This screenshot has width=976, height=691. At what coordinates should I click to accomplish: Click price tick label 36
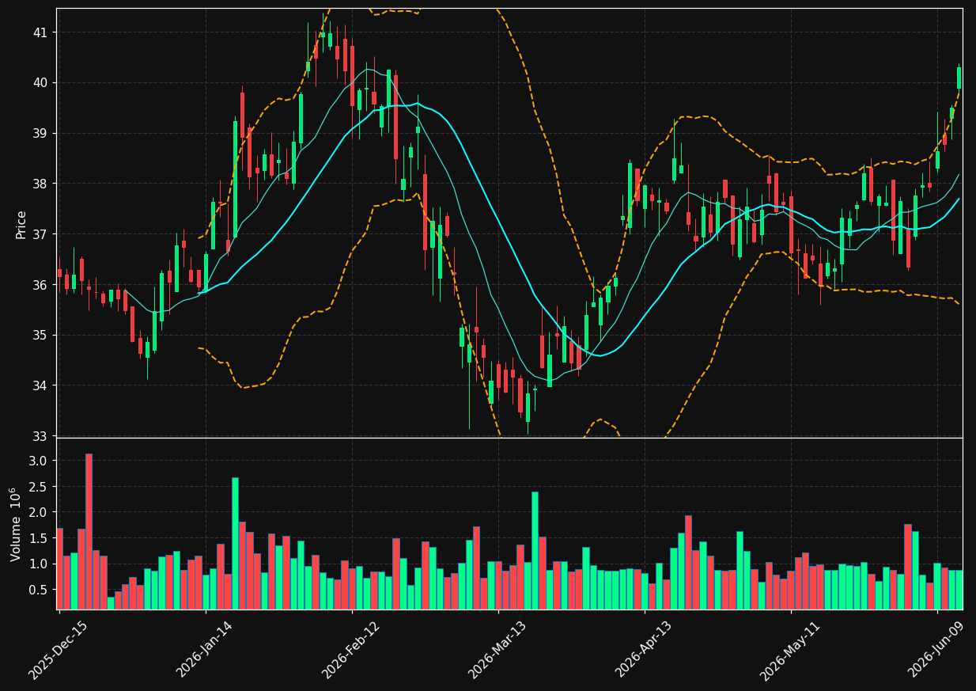pyautogui.click(x=40, y=285)
